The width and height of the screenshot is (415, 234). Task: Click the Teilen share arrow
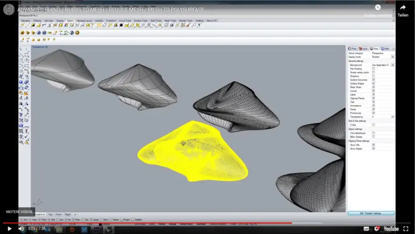403,8
